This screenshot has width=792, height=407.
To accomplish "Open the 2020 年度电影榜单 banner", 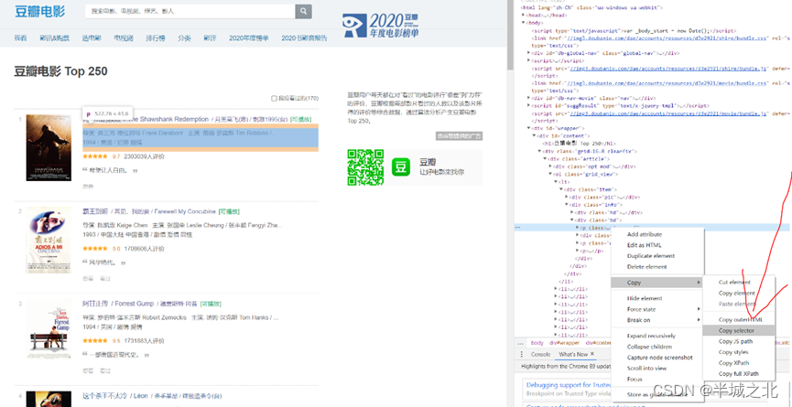I will [x=380, y=26].
